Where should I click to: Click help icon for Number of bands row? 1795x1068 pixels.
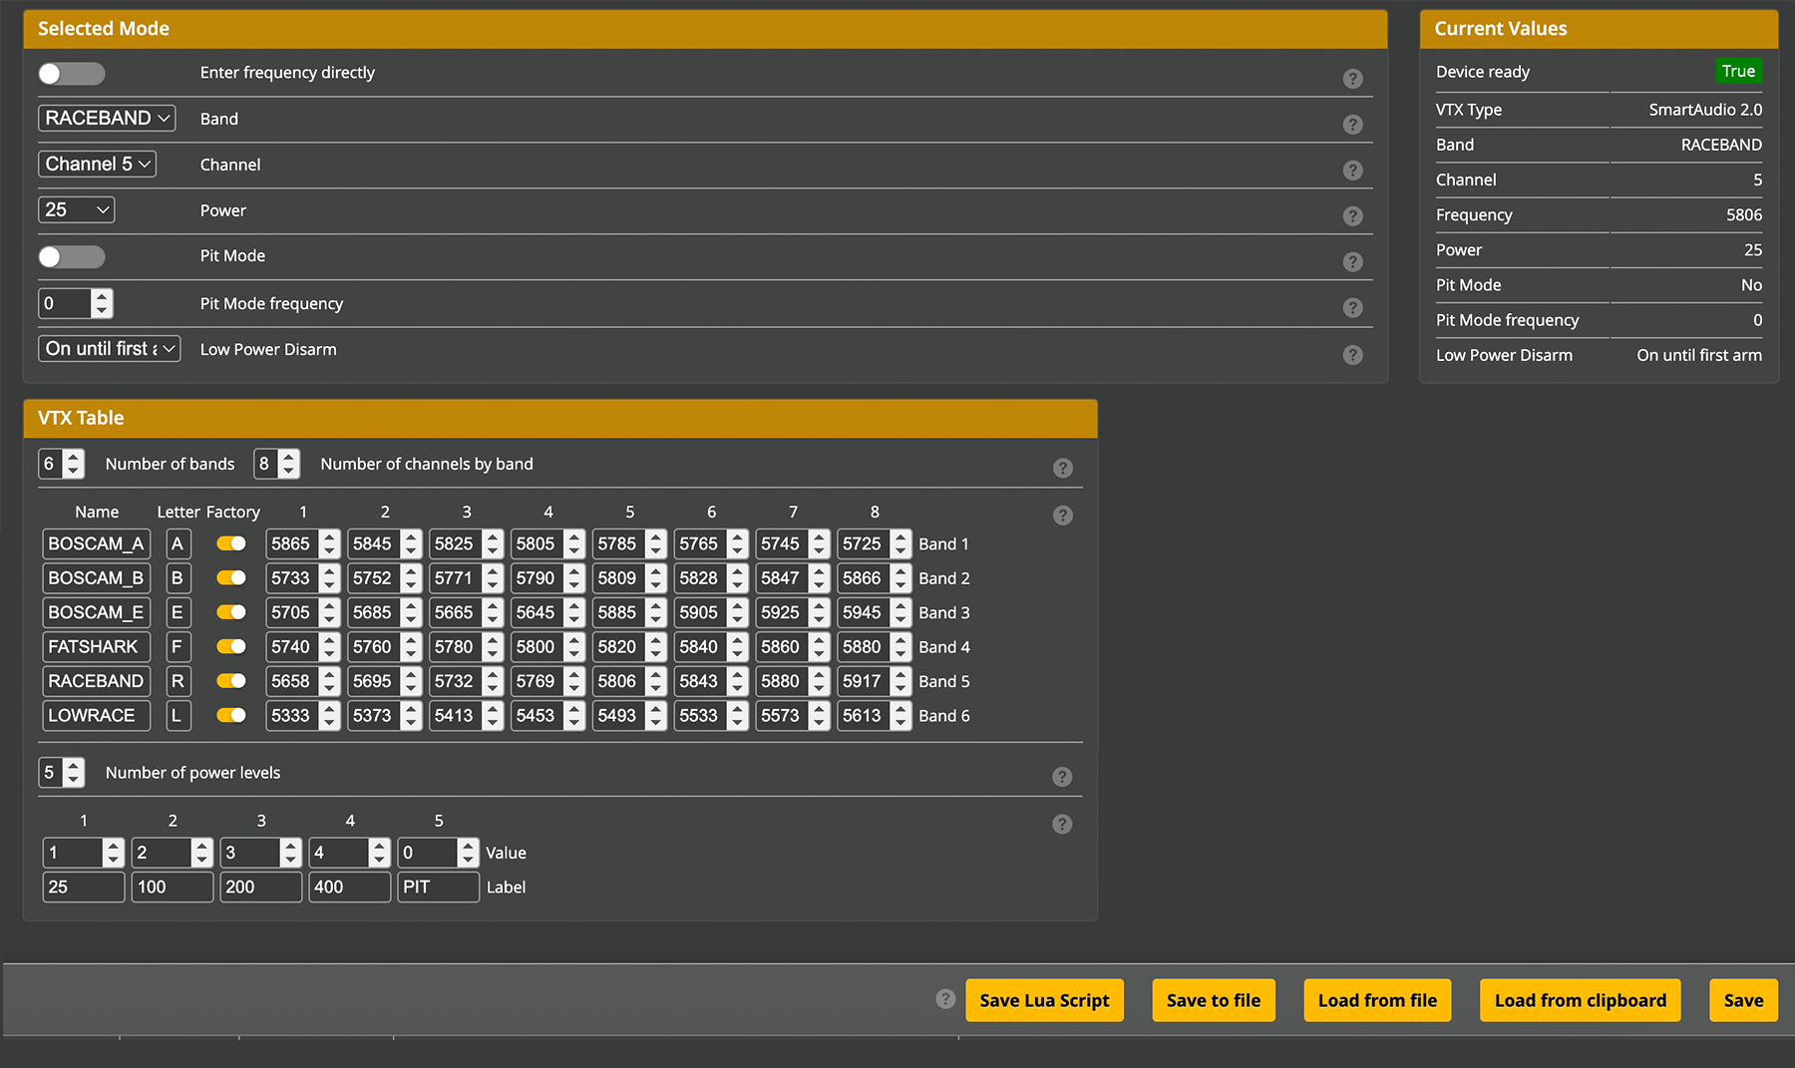(x=1063, y=469)
